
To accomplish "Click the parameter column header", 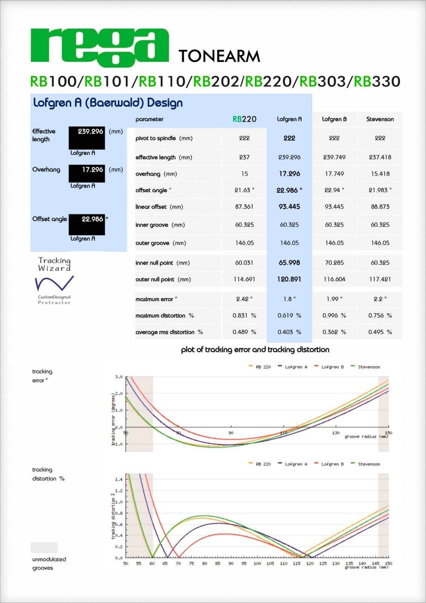I will click(x=150, y=119).
